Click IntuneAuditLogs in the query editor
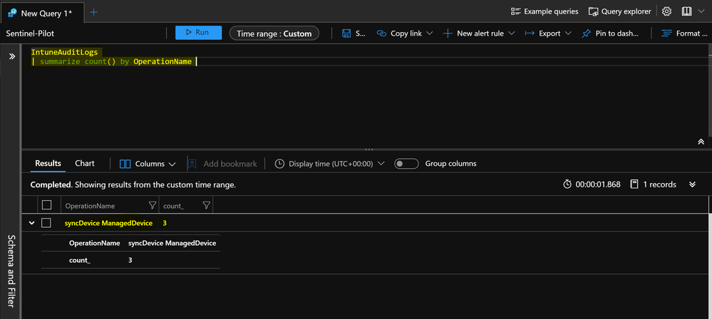 (64, 53)
